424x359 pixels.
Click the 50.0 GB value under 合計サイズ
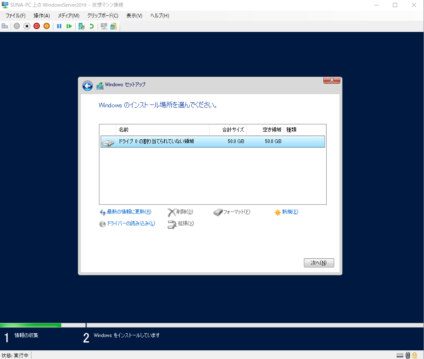tap(236, 141)
